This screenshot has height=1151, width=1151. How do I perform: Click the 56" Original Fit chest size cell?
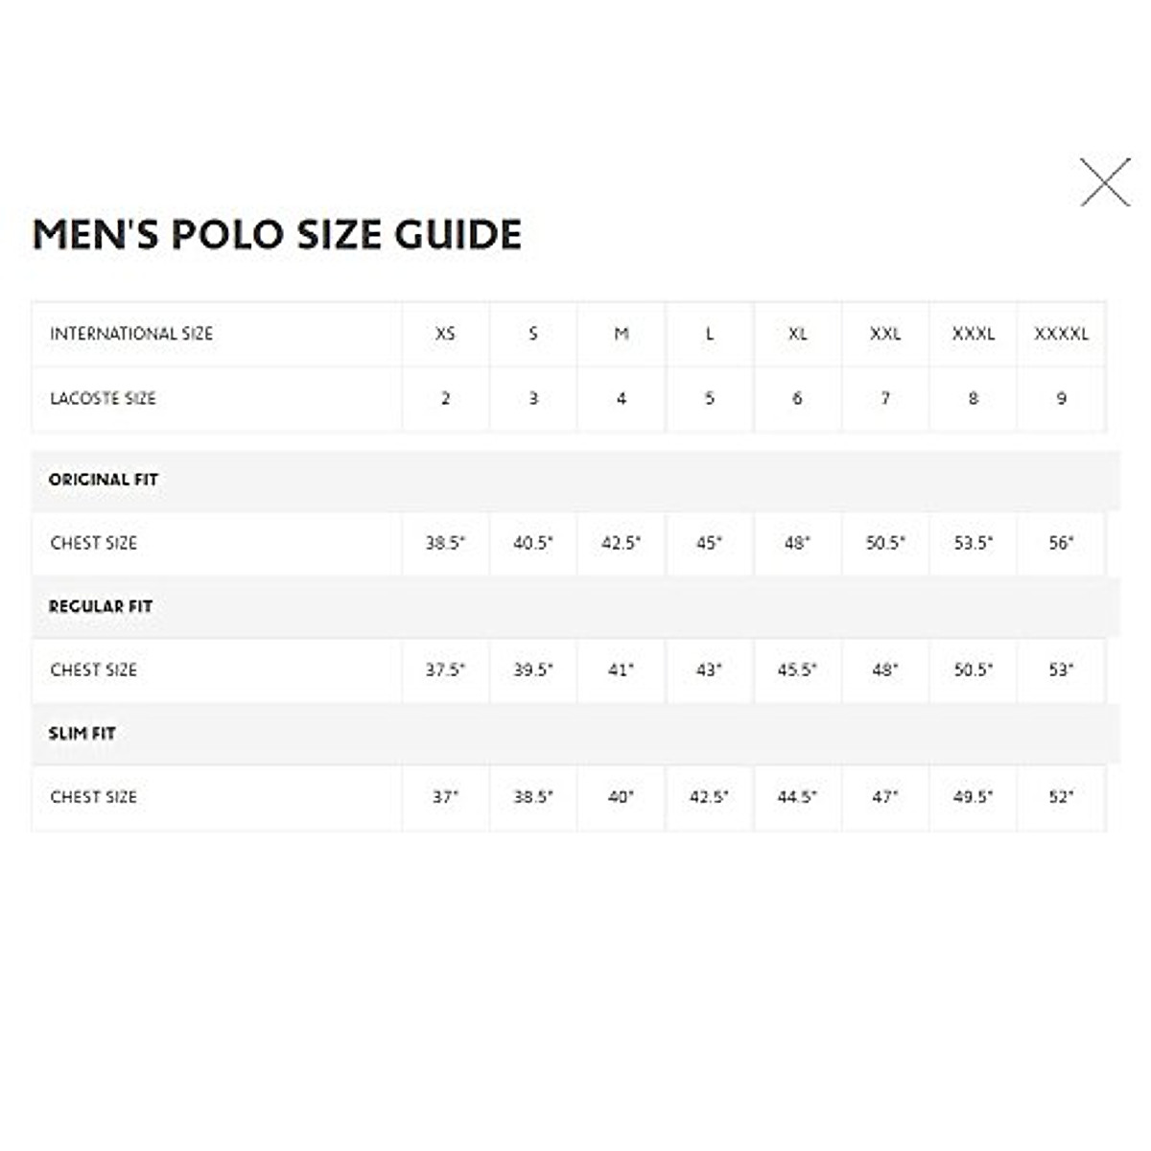pos(1061,543)
